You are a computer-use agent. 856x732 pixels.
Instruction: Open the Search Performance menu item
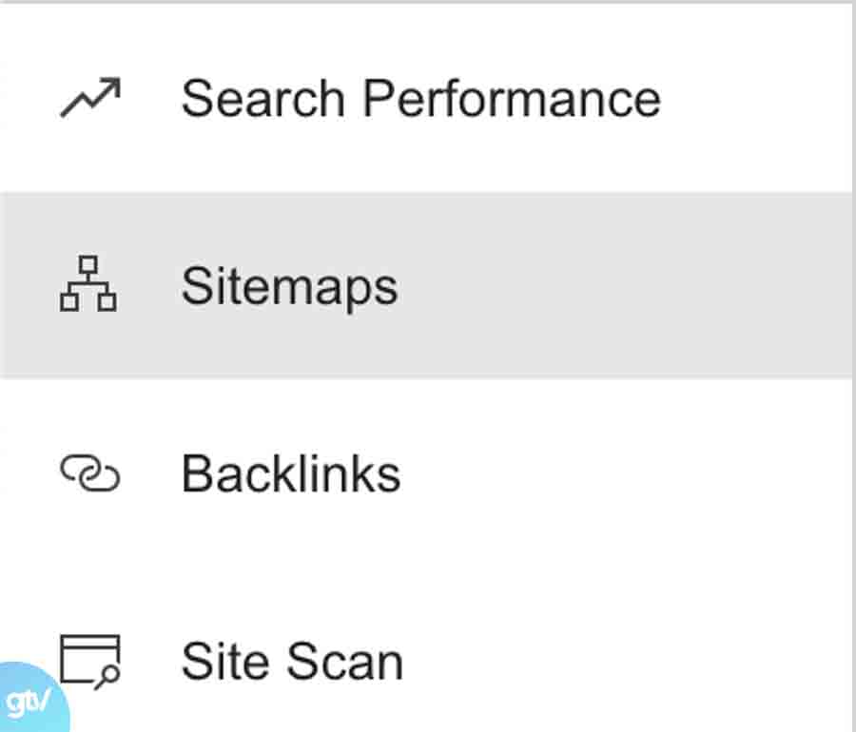pyautogui.click(x=418, y=99)
